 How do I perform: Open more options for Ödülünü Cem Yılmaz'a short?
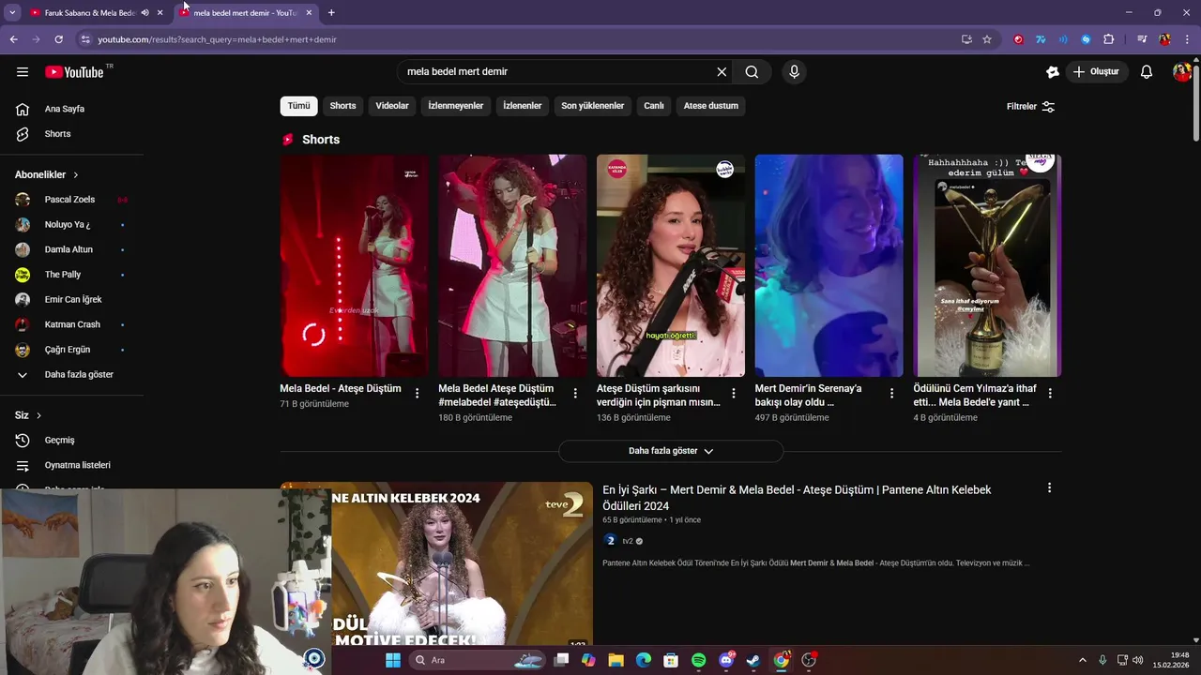click(1050, 394)
